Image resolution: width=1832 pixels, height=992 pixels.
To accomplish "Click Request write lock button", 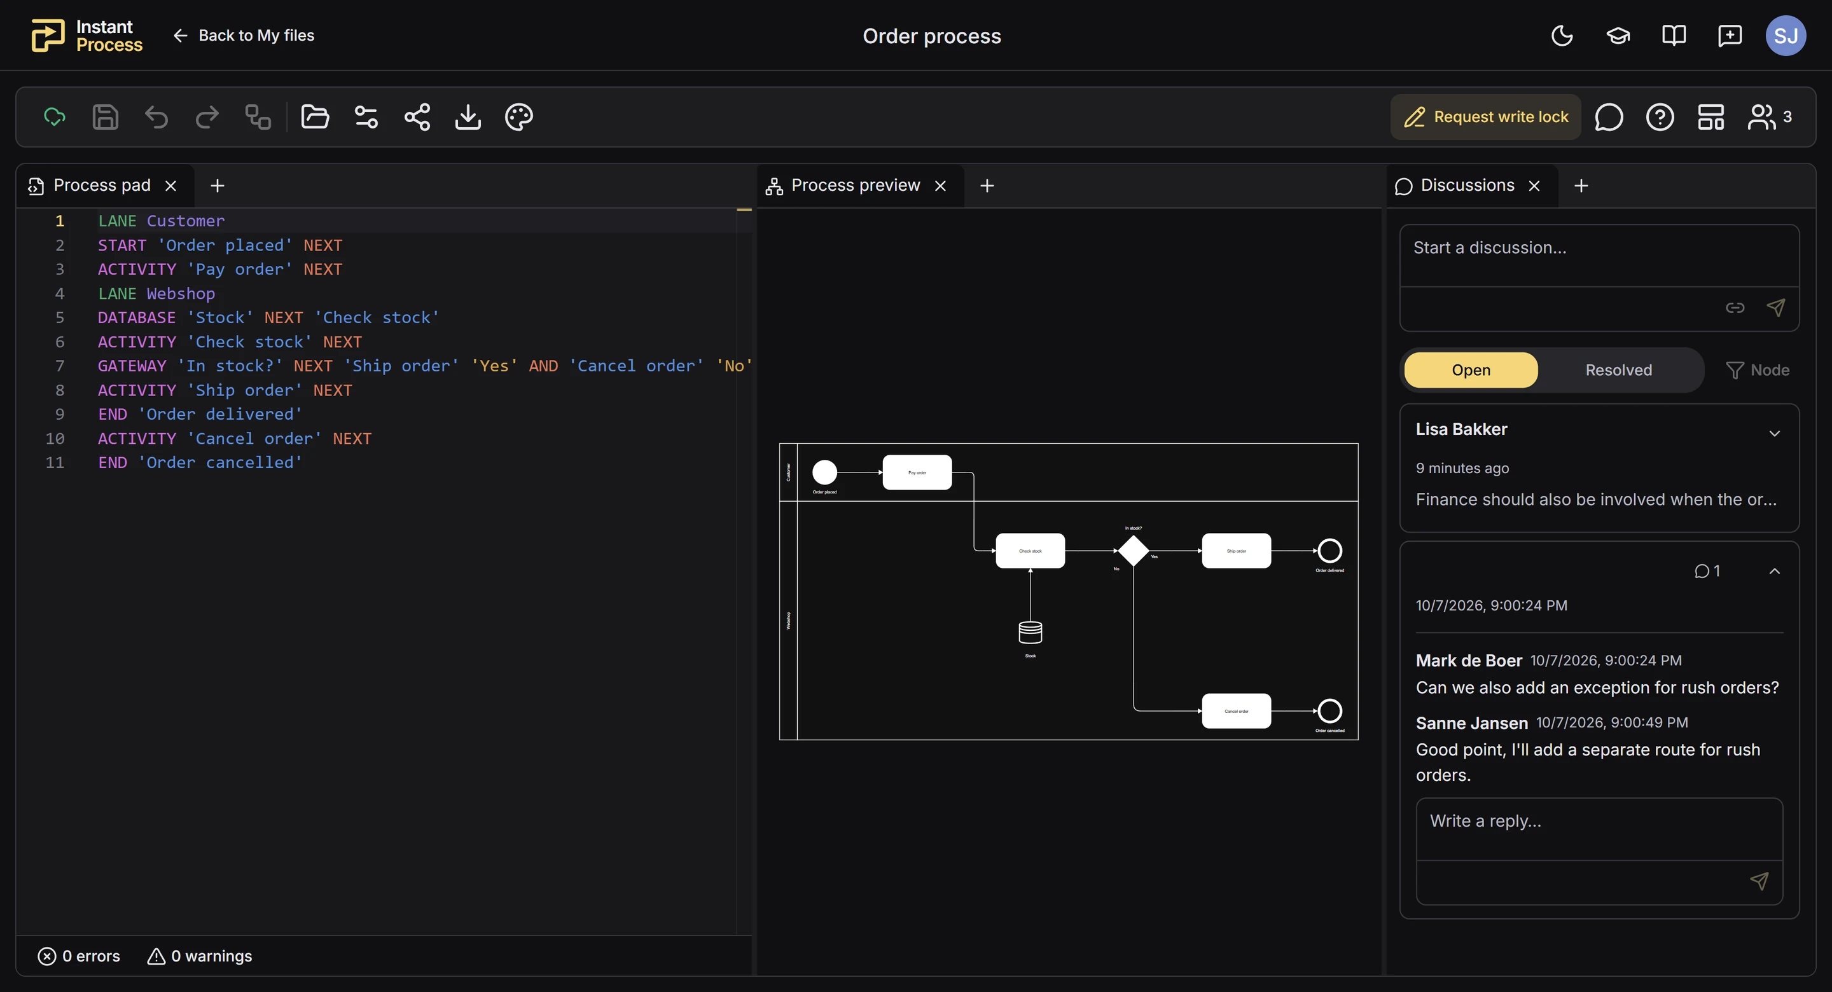I will pos(1486,116).
